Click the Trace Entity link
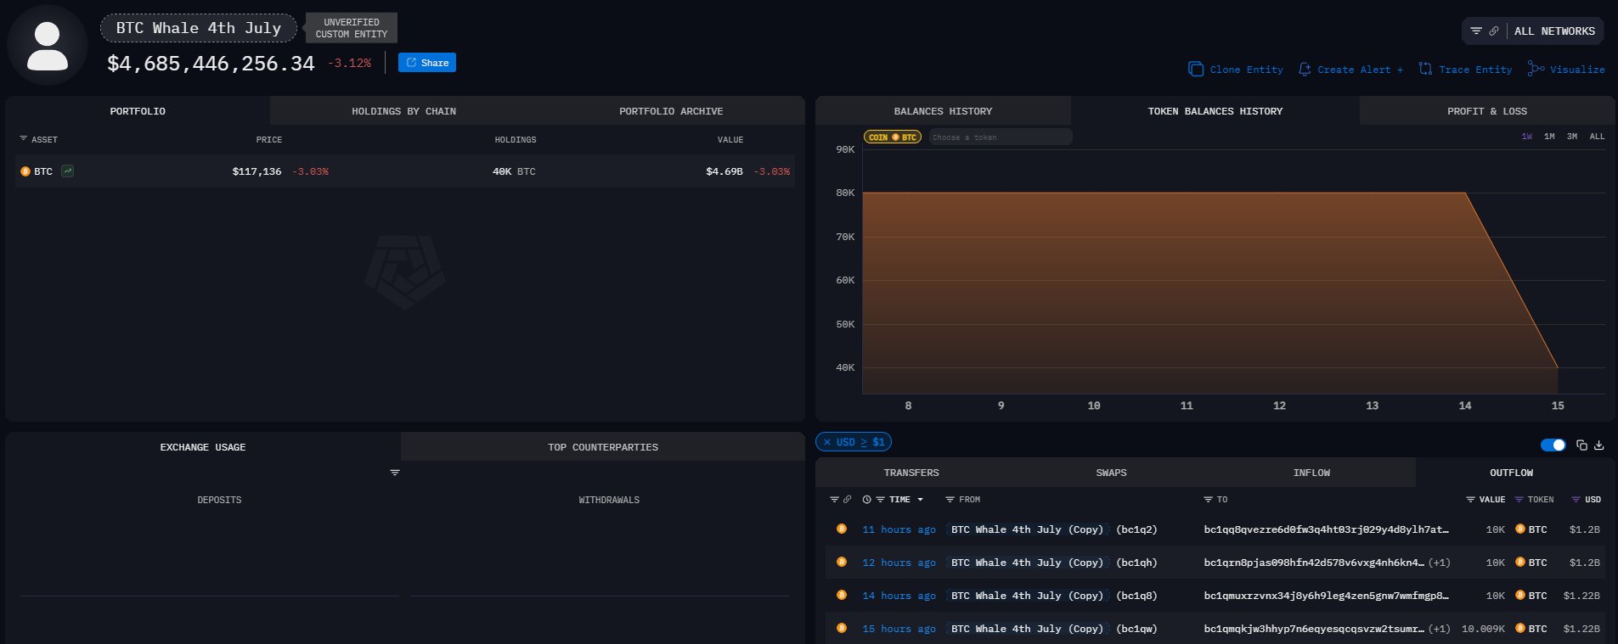This screenshot has width=1618, height=644. coord(1475,70)
